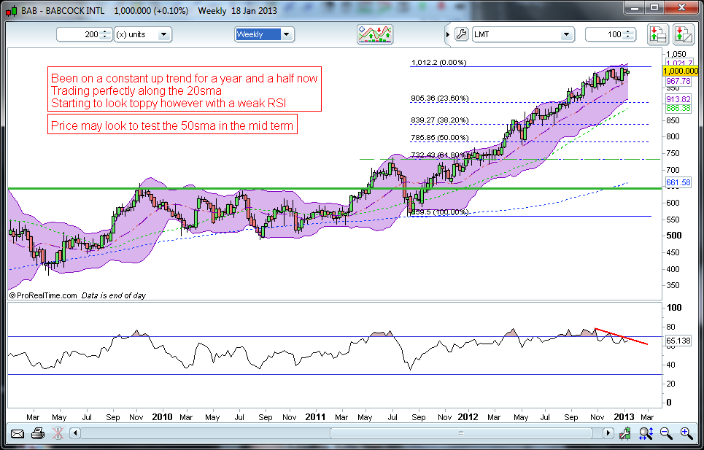The image size is (704, 450).
Task: Click the quantity 100 input field
Action: 604,34
